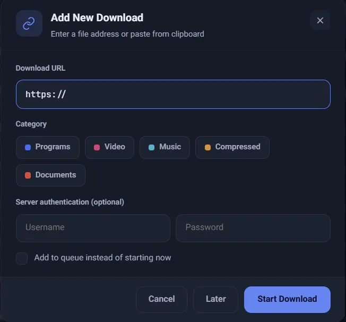Pick the Compressed category chip

point(232,147)
